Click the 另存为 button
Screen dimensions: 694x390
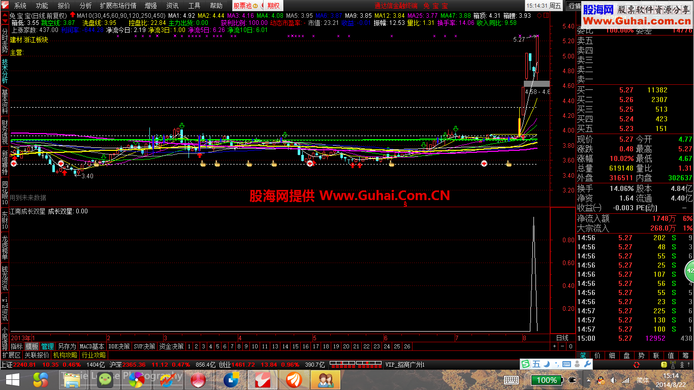tap(67, 346)
